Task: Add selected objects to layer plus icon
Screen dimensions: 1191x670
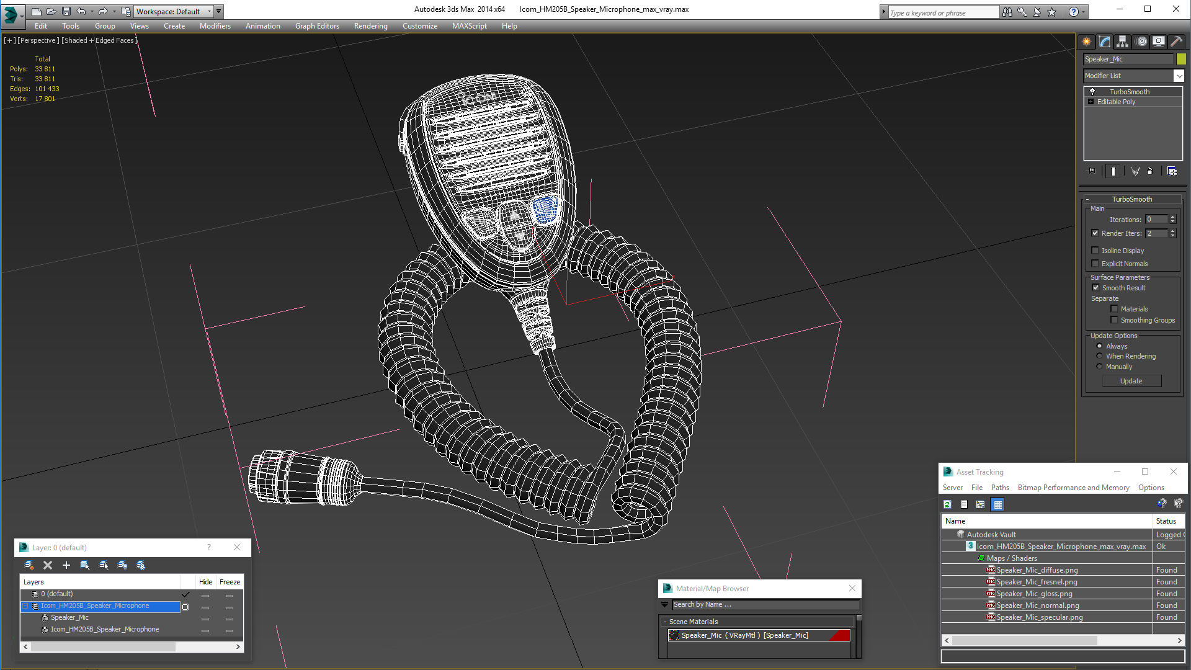Action: pos(66,565)
